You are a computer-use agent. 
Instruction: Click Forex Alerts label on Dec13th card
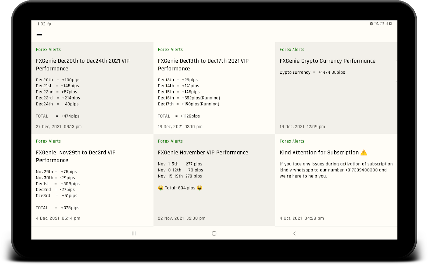pyautogui.click(x=170, y=50)
